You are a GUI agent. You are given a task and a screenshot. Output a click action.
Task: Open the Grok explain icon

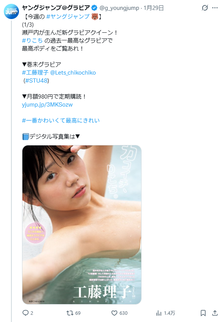pos(205,8)
